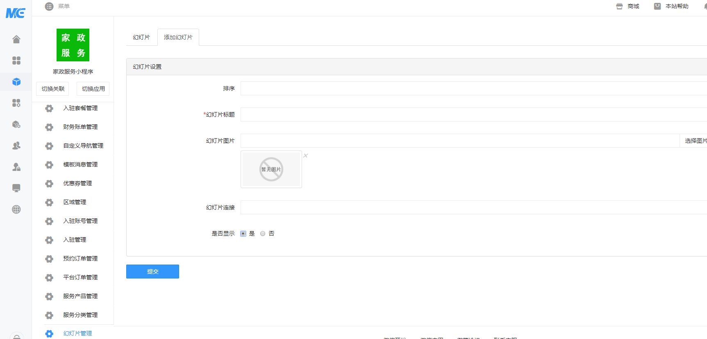The height and width of the screenshot is (339, 707).
Task: Open the four-squares grid icon
Action: click(16, 61)
